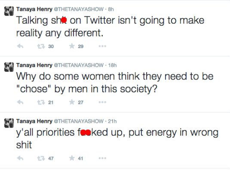Reply to the 21h-old tweet
230x170 pixels.
click(20, 158)
